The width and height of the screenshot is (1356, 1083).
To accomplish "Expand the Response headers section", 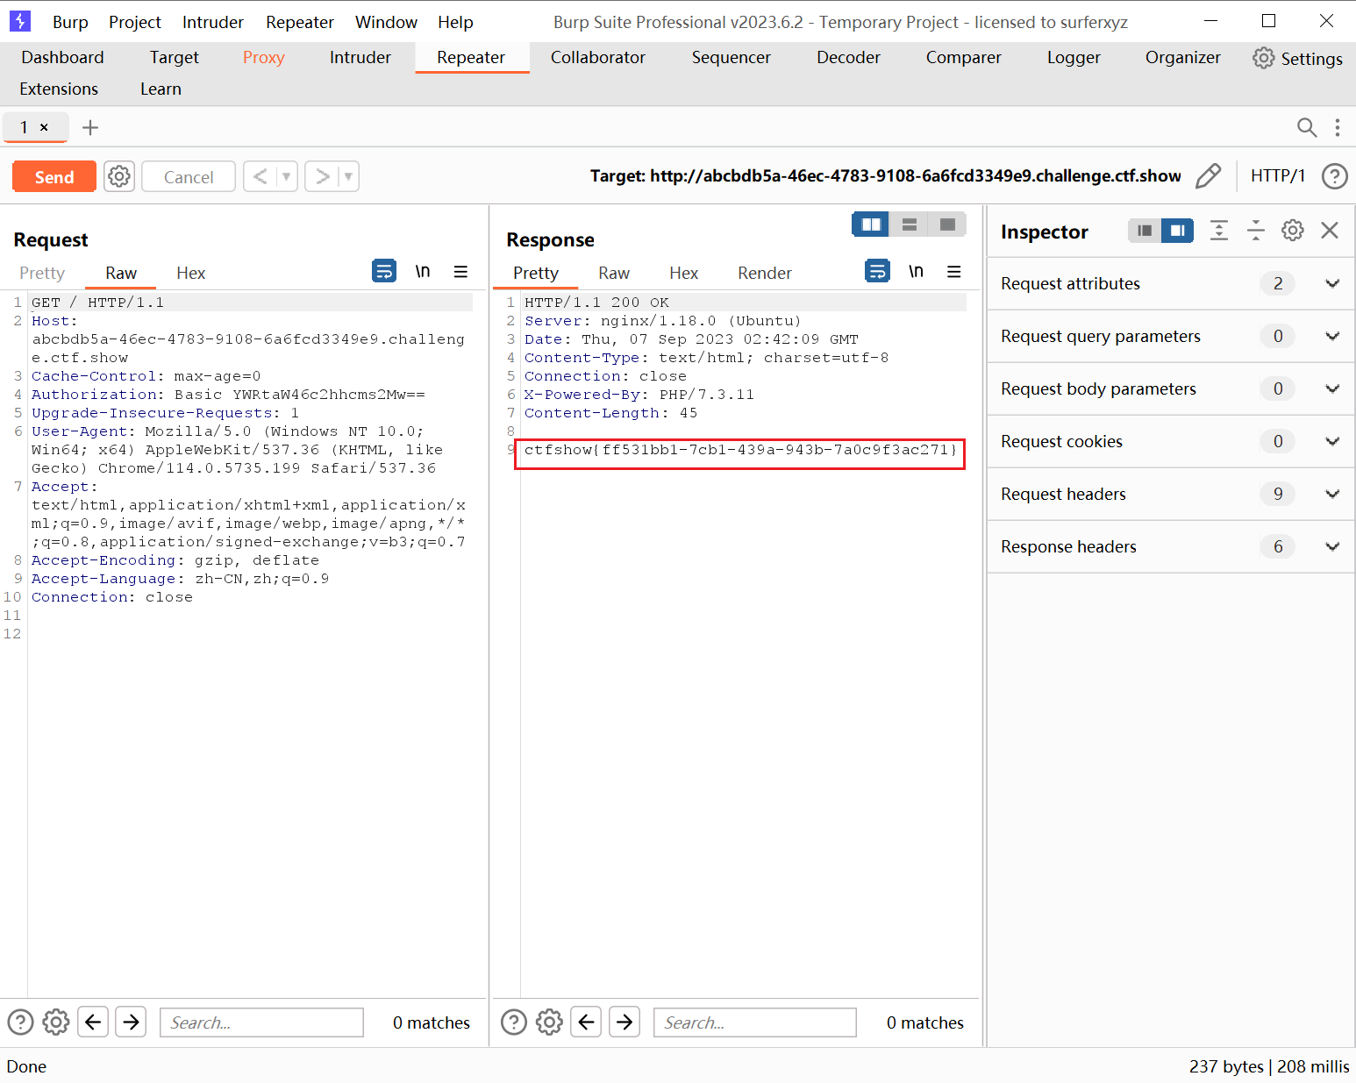I will (1331, 546).
